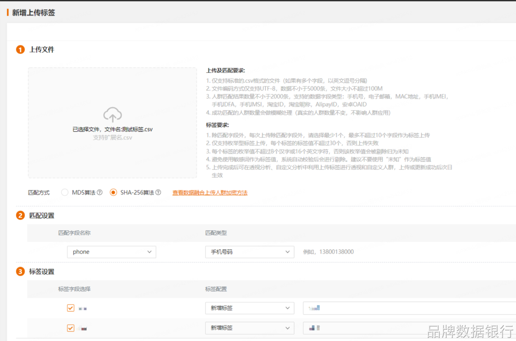Focus the second row's tag name input
This screenshot has width=516, height=341.
(x=409, y=328)
